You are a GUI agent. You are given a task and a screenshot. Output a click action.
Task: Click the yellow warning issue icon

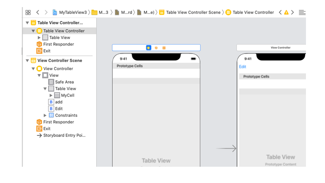click(286, 12)
